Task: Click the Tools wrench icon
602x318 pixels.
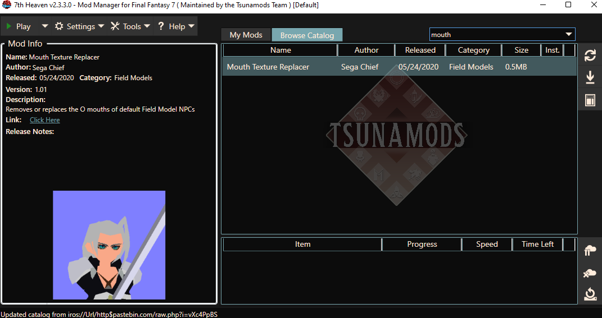Action: coord(115,26)
